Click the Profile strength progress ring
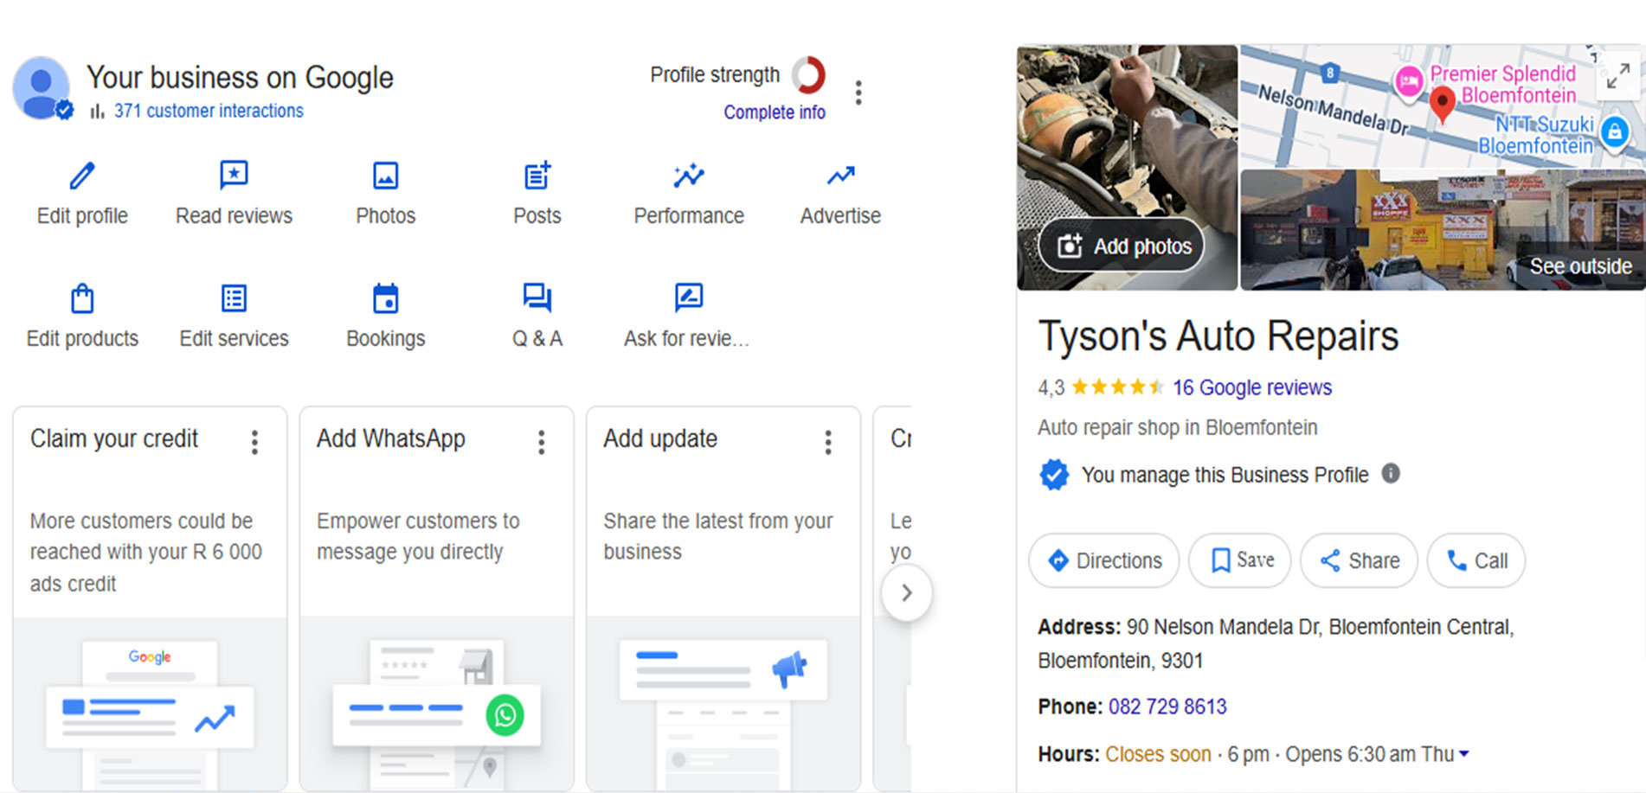This screenshot has height=793, width=1646. (x=808, y=75)
